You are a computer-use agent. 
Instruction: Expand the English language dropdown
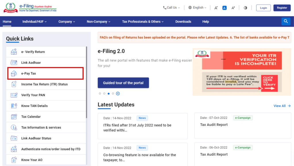197,7
